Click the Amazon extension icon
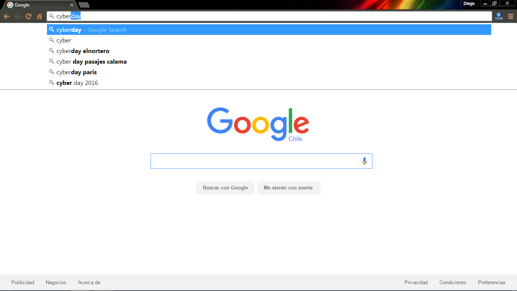Image resolution: width=517 pixels, height=291 pixels. 498,16
